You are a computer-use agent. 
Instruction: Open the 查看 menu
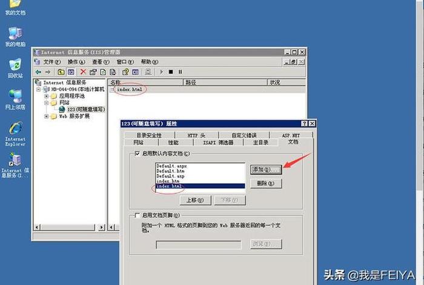click(101, 62)
